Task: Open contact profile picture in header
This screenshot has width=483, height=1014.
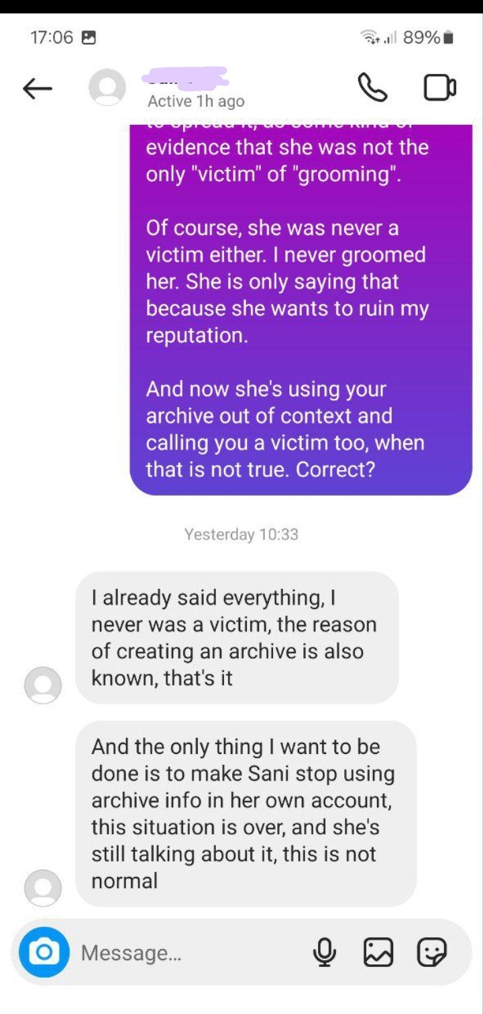Action: [107, 87]
